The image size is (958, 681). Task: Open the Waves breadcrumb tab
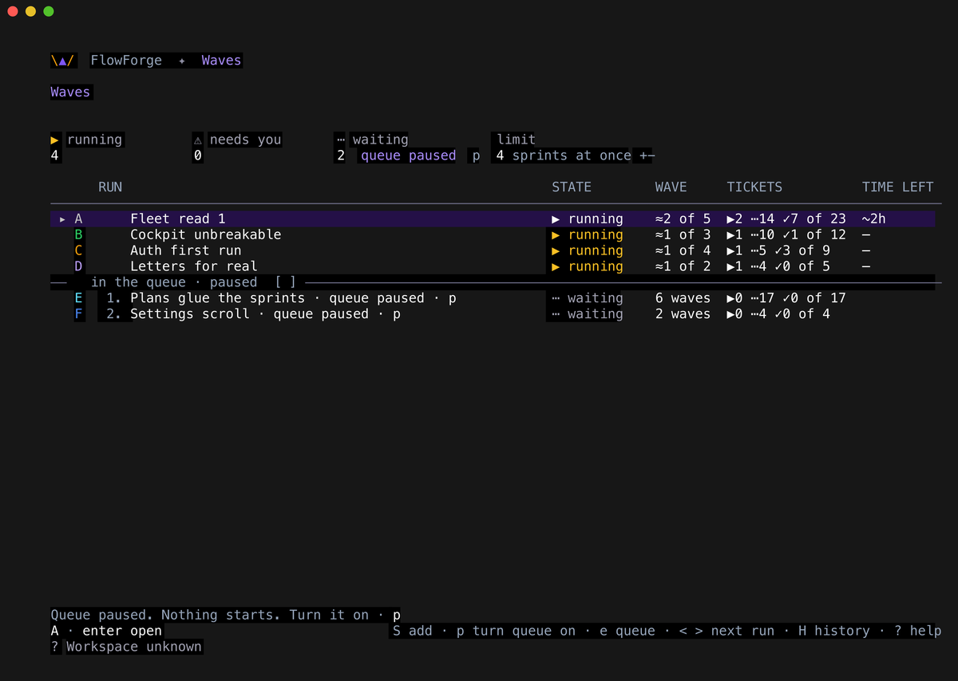(x=221, y=60)
